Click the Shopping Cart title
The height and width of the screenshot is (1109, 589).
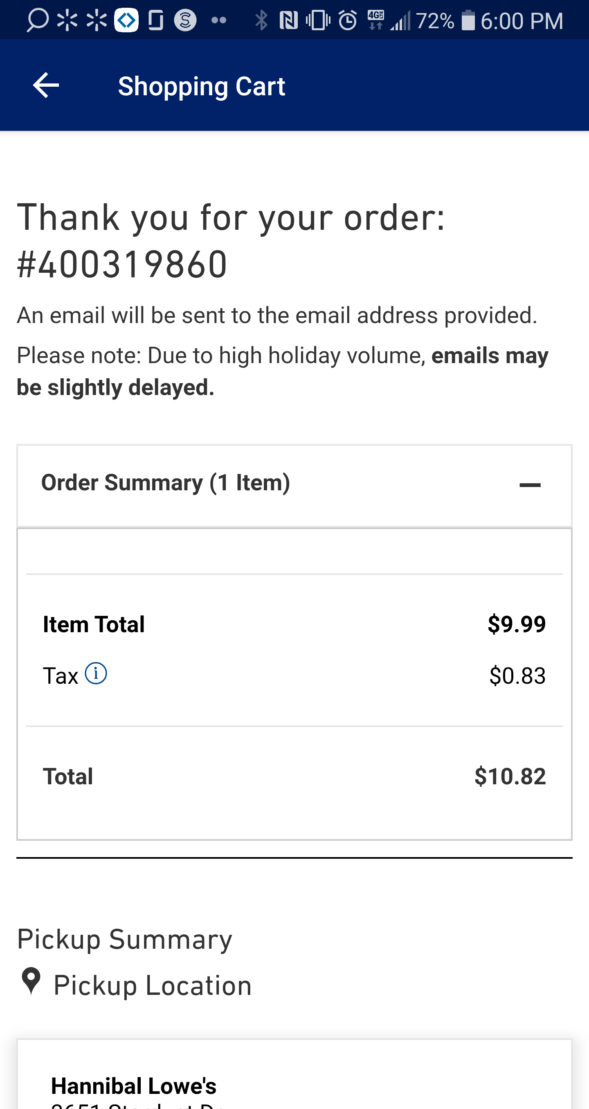pyautogui.click(x=202, y=86)
